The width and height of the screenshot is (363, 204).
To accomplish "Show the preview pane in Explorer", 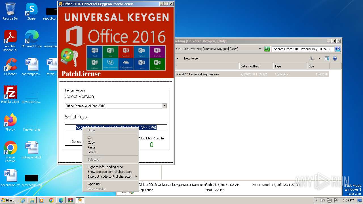I will (x=327, y=58).
